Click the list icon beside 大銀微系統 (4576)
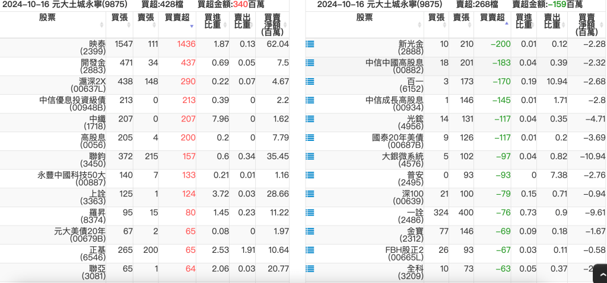This screenshot has height=283, width=607. tap(310, 157)
